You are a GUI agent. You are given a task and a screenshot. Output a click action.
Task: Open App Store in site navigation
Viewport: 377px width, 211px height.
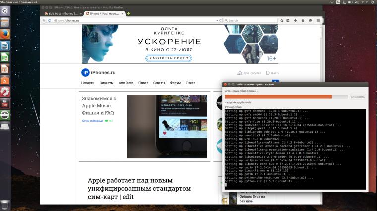[126, 83]
